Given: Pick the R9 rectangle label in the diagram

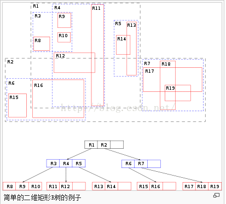Looking at the screenshot, I should (62, 16).
